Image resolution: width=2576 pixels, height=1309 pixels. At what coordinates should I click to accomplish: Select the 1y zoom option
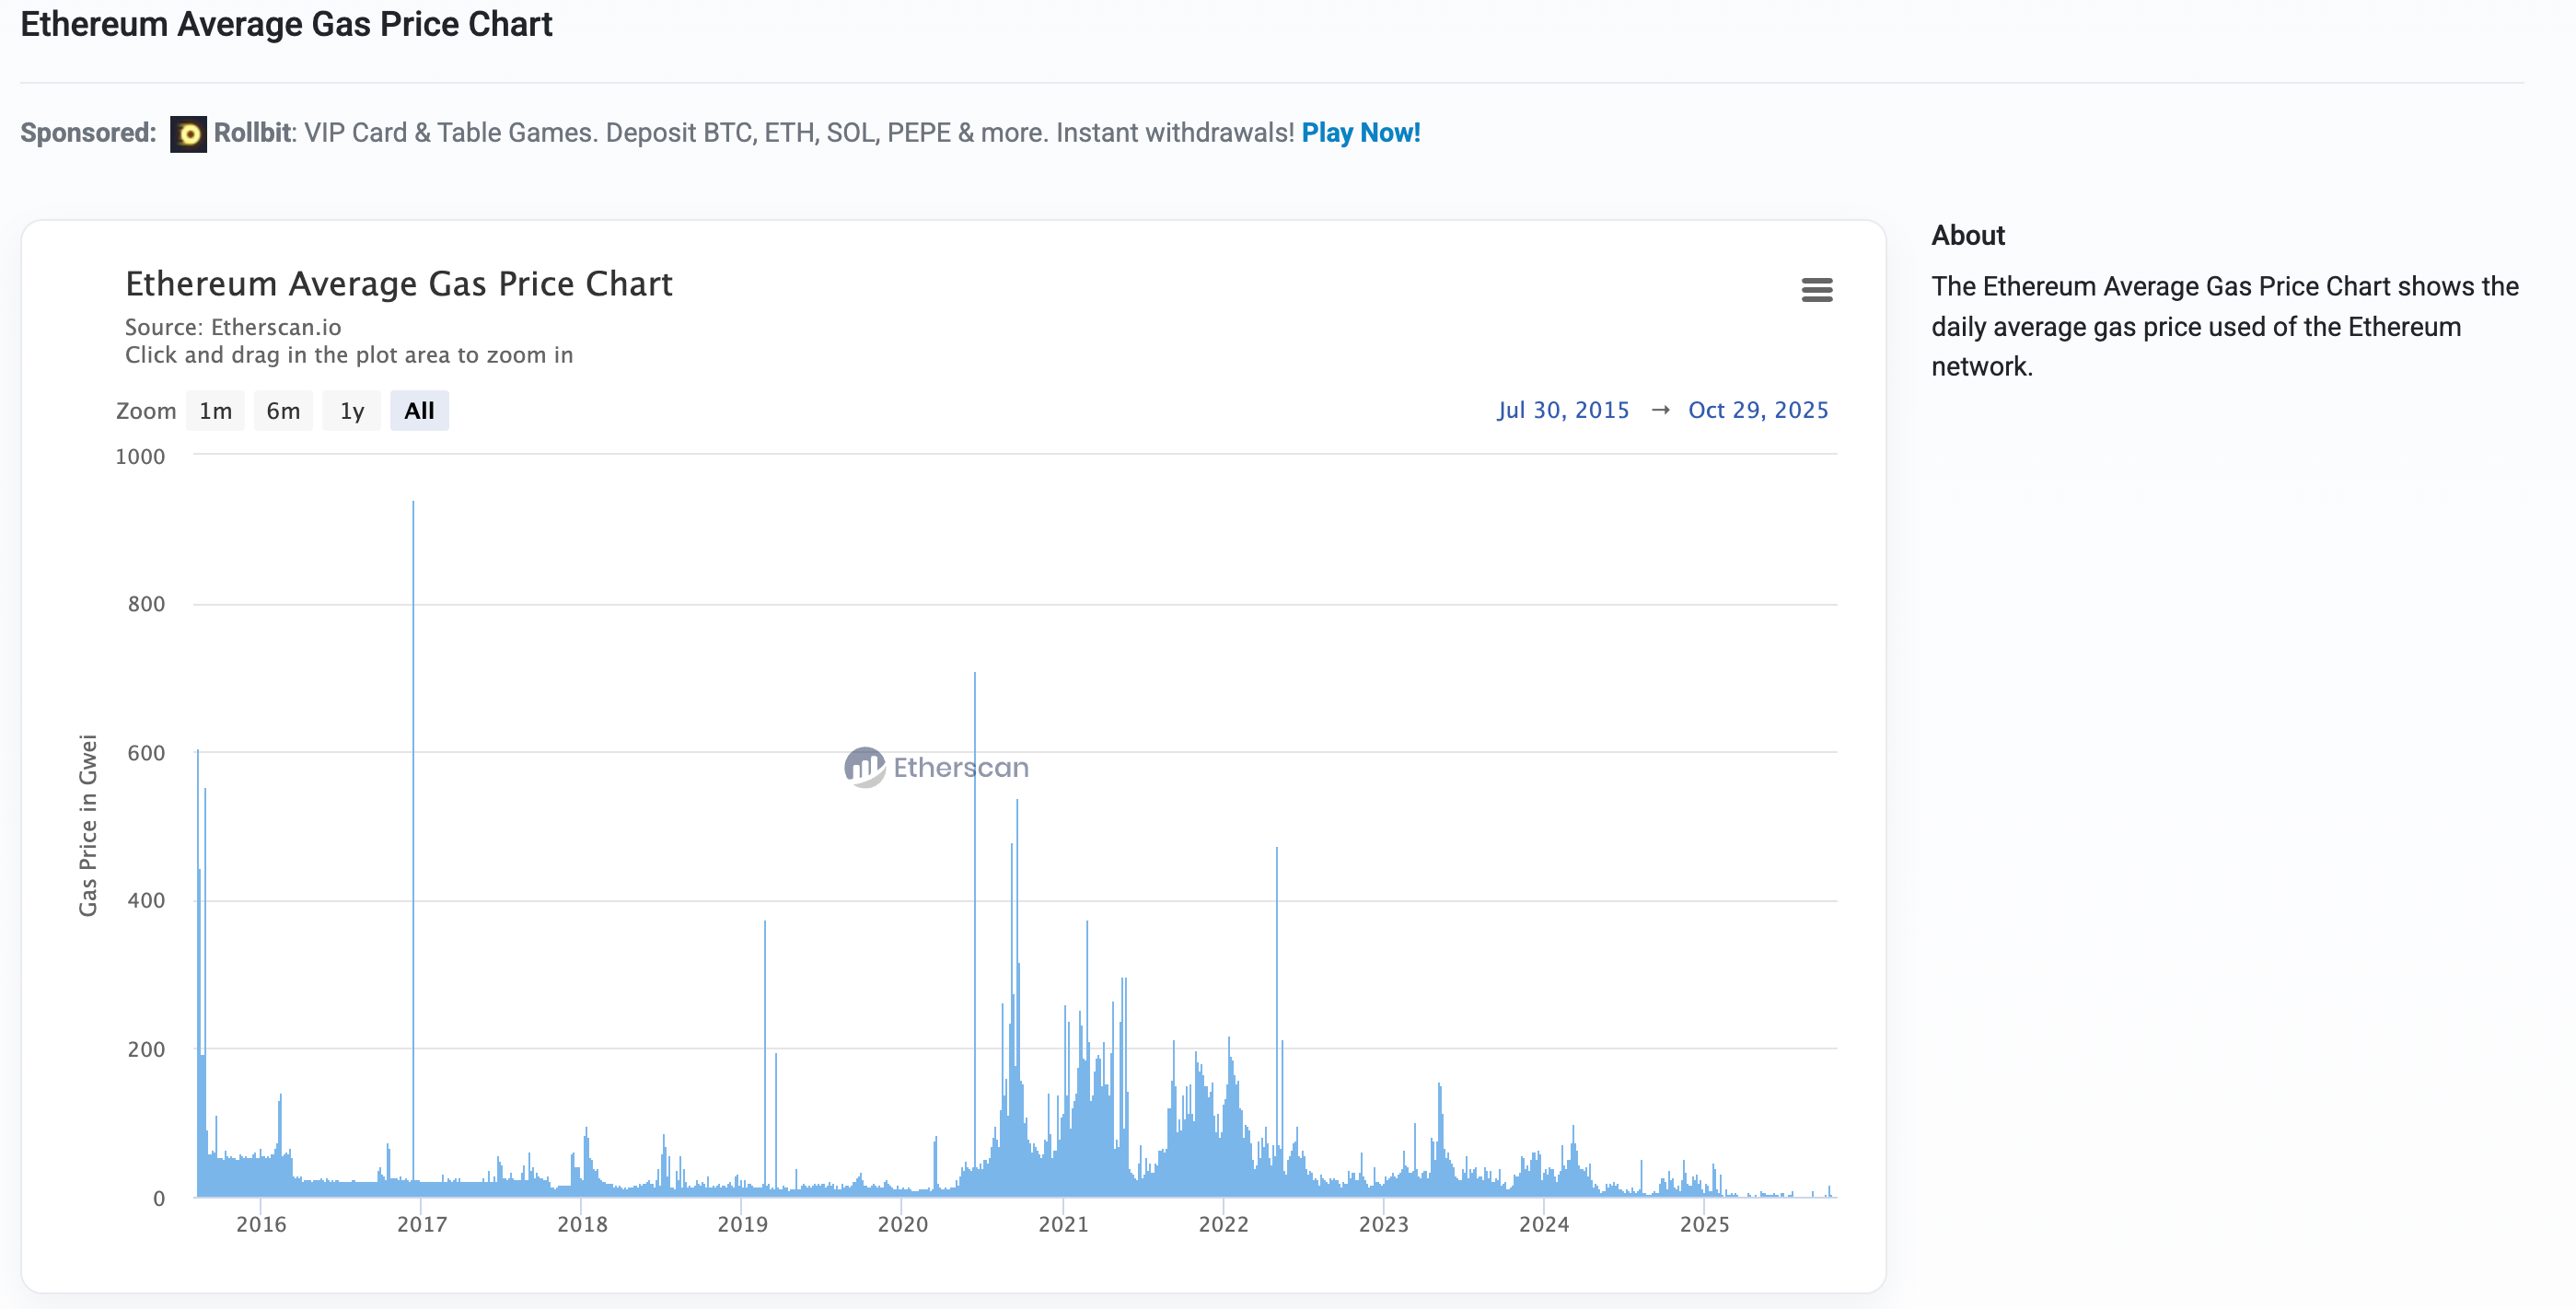(351, 410)
